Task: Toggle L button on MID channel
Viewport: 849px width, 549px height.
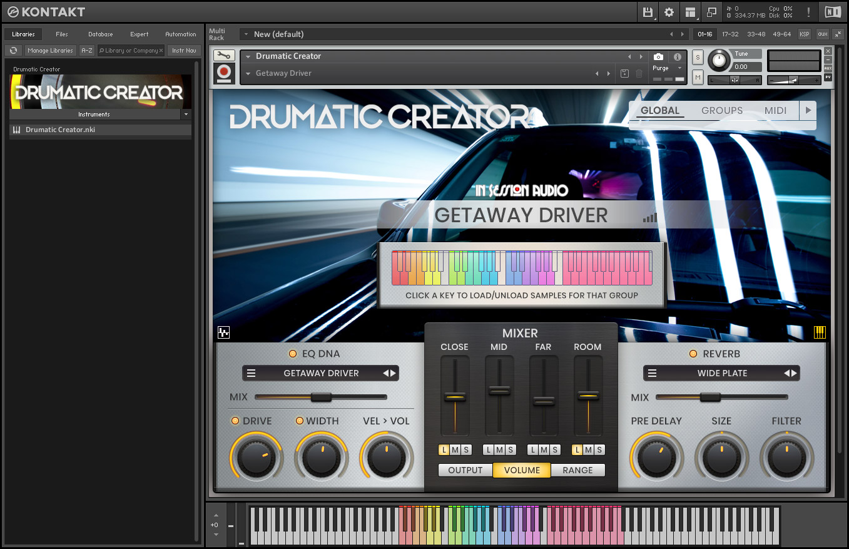Action: pyautogui.click(x=489, y=449)
